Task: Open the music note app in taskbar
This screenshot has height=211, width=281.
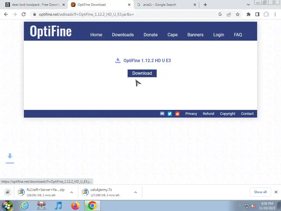Action: pos(58,206)
